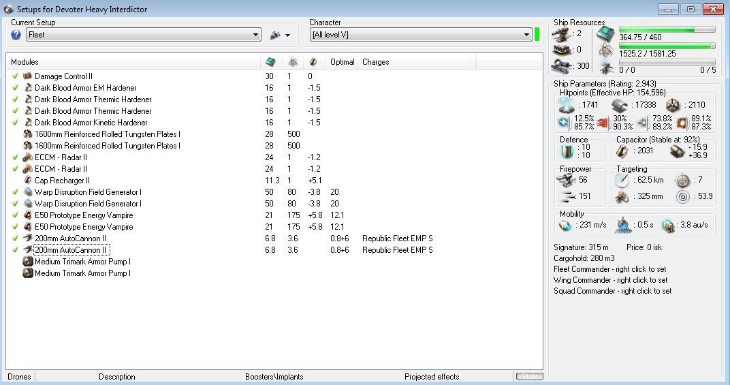Image resolution: width=730 pixels, height=385 pixels.
Task: Click second ECCM - Radar II module icon
Action: 28,169
